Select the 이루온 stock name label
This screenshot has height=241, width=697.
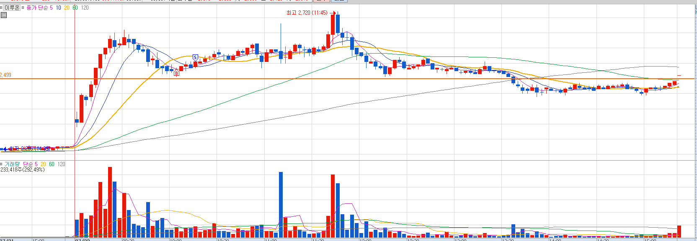(12, 8)
